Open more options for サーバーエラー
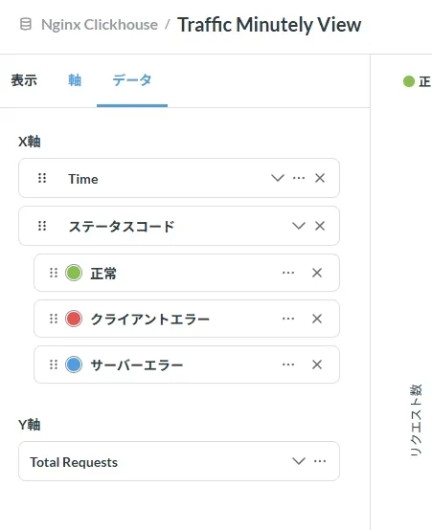Viewport: 432px width, 530px height. point(288,364)
